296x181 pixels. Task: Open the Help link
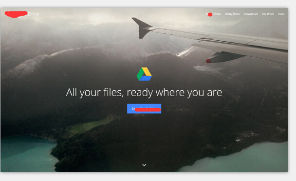[281, 14]
